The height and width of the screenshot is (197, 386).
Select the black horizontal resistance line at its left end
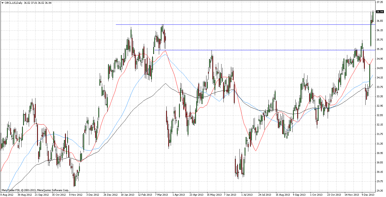(x=117, y=25)
